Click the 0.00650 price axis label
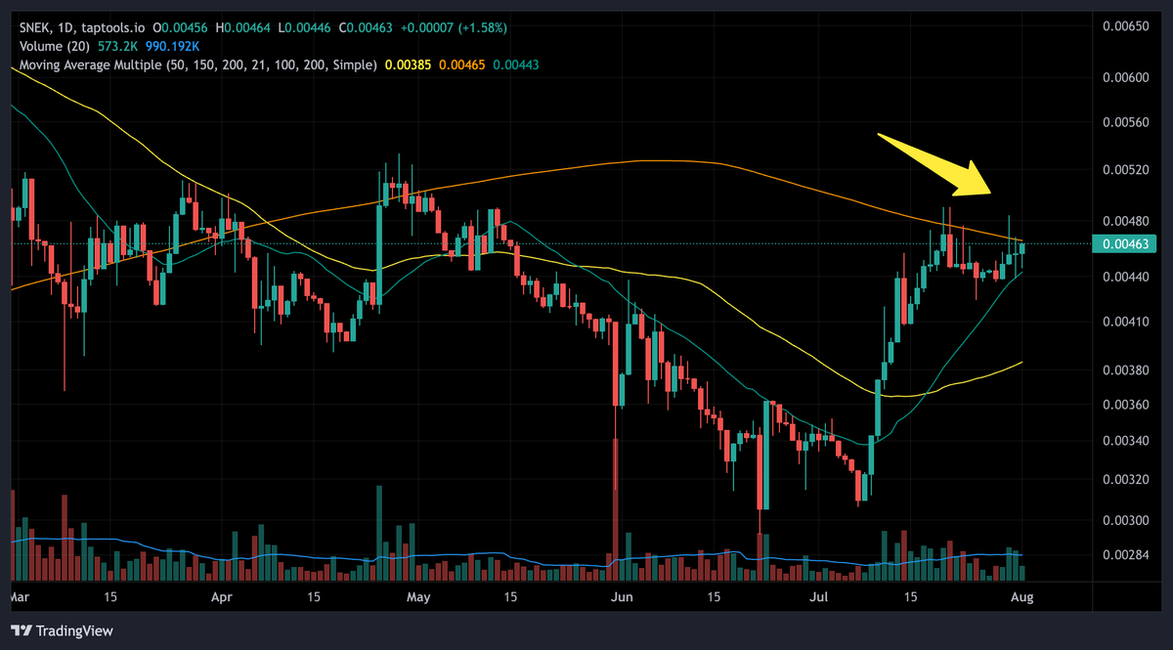The height and width of the screenshot is (650, 1173). pos(1125,26)
